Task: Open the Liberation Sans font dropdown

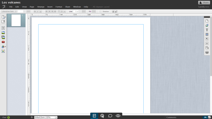Action: click(9, 11)
